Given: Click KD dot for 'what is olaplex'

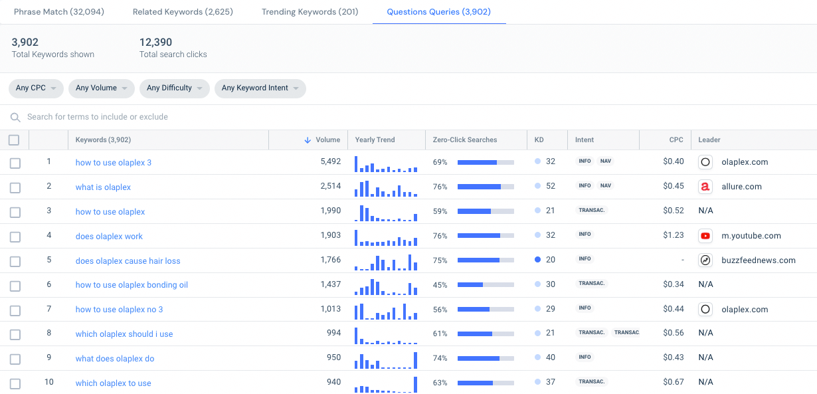Looking at the screenshot, I should pos(538,186).
